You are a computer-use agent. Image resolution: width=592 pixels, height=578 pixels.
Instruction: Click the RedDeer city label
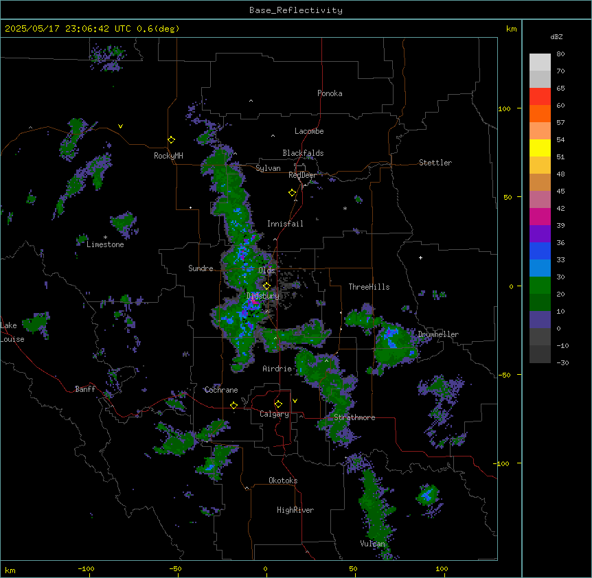tap(302, 175)
